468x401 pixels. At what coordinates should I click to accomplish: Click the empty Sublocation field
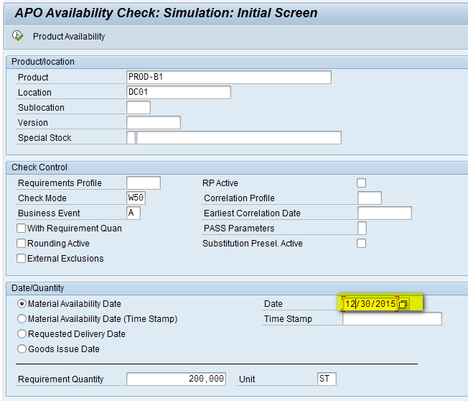[x=139, y=107]
